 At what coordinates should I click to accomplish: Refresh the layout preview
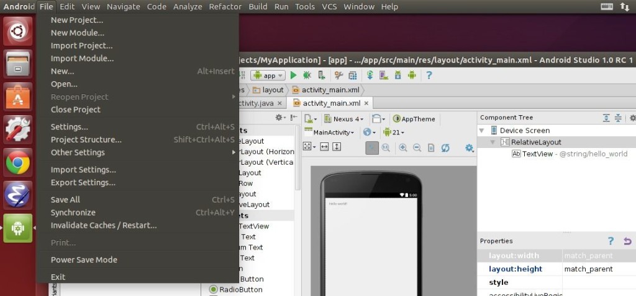coord(445,147)
